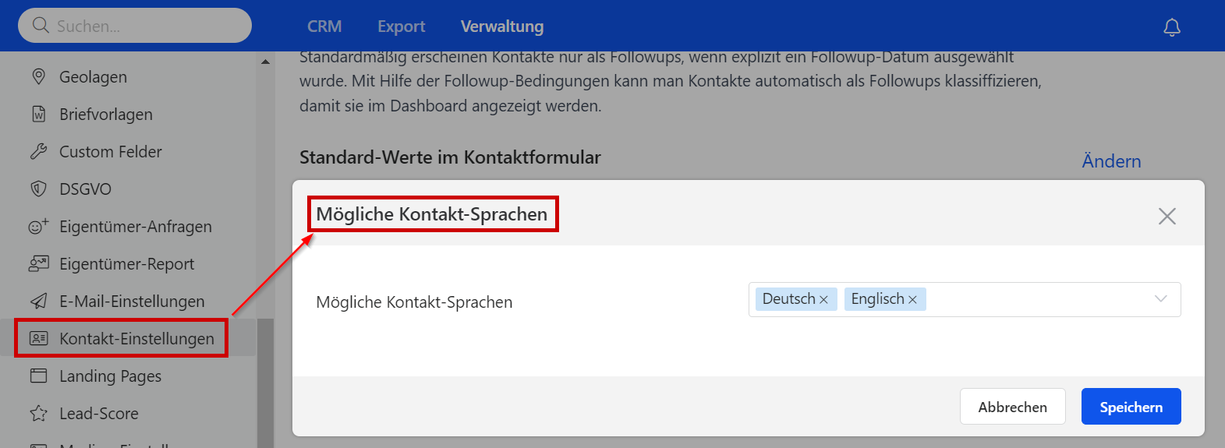
Task: Click the Lead-Score star icon
Action: click(x=38, y=413)
